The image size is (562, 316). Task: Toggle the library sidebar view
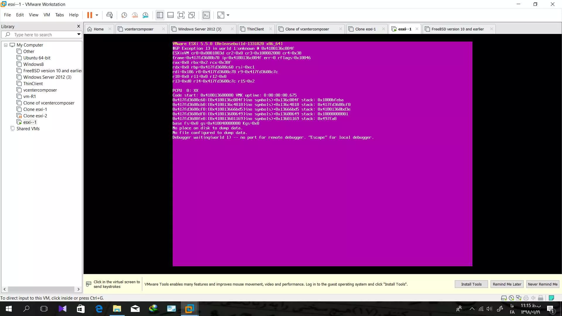(160, 15)
